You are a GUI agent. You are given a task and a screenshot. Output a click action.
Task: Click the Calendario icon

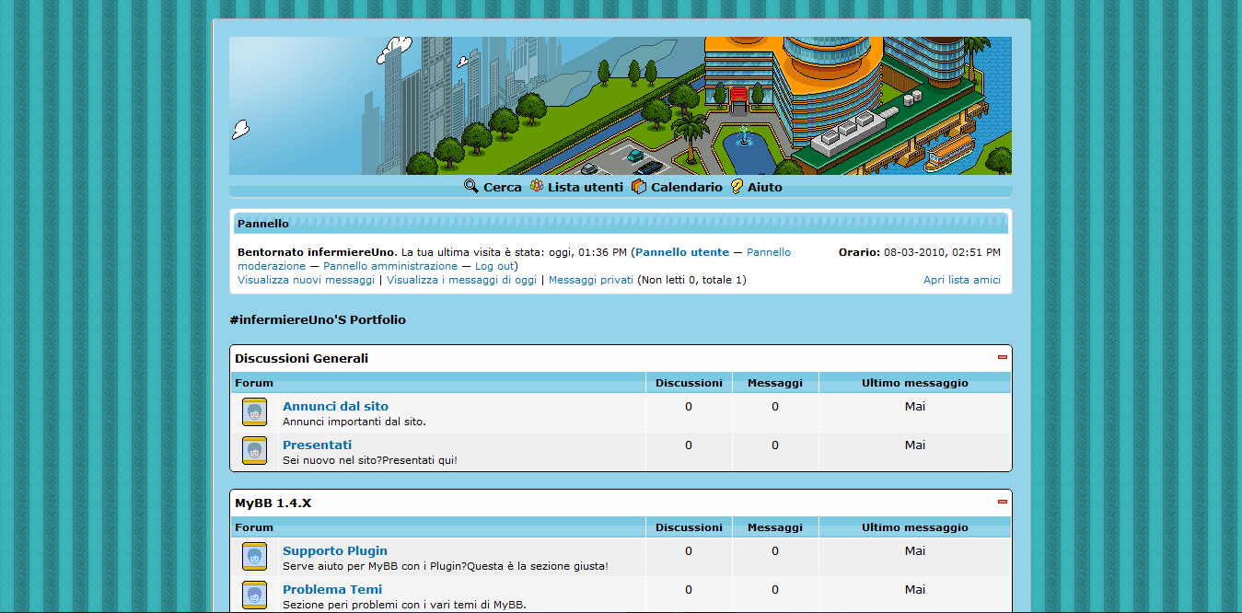pyautogui.click(x=639, y=187)
